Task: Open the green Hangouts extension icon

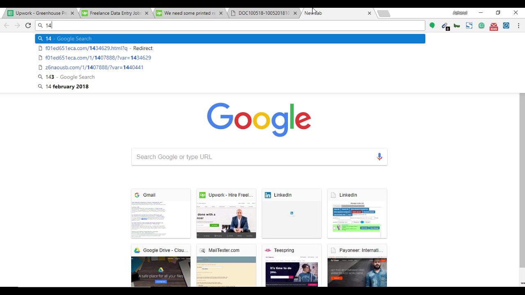Action: (x=432, y=25)
